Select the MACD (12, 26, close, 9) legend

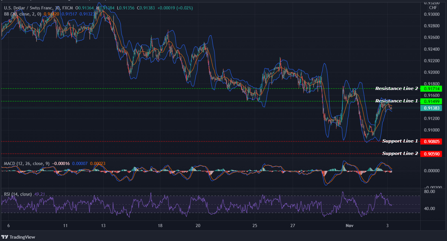(x=27, y=163)
